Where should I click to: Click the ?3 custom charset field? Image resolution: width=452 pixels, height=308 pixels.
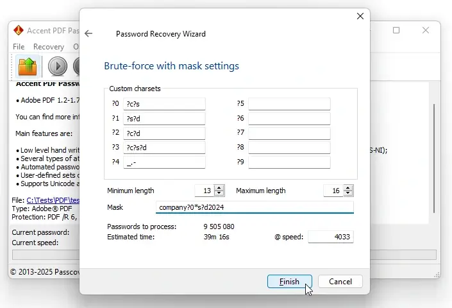pos(164,148)
